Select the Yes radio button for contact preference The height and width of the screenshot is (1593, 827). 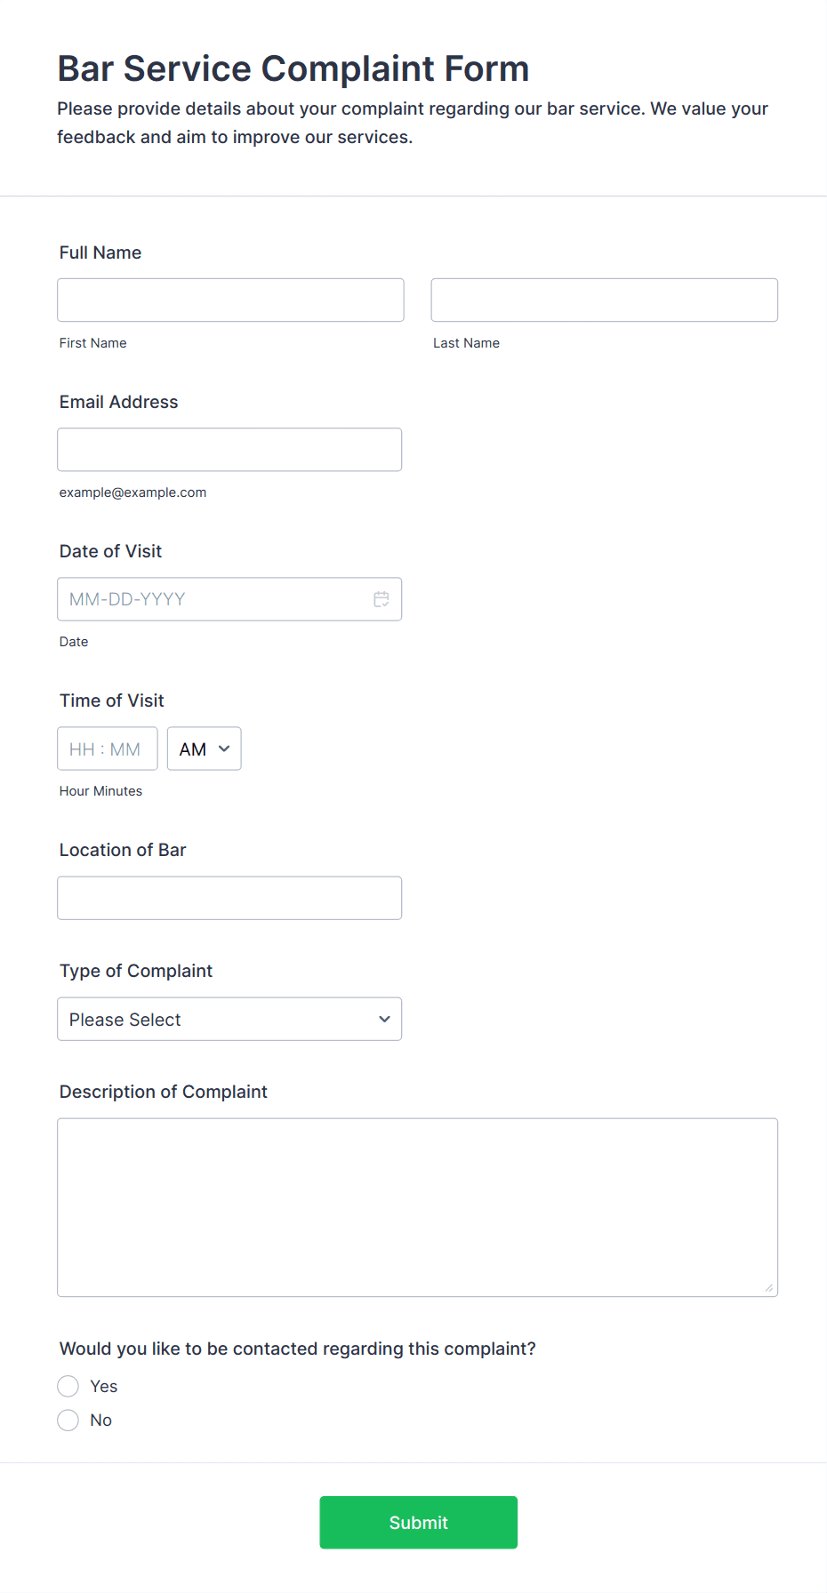pyautogui.click(x=68, y=1386)
